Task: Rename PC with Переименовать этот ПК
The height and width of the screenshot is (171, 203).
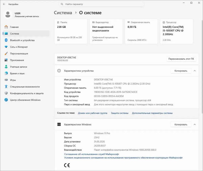Action: point(181,59)
